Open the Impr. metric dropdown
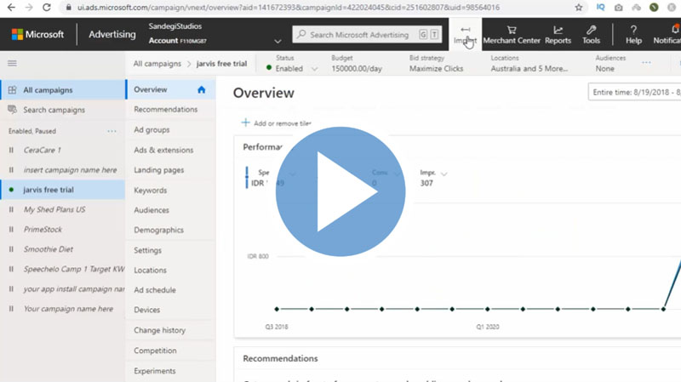 click(x=444, y=174)
